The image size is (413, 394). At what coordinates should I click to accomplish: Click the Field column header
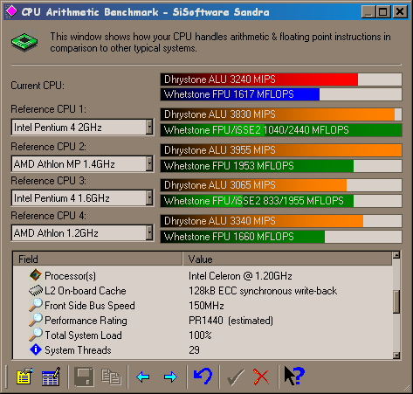[98, 259]
